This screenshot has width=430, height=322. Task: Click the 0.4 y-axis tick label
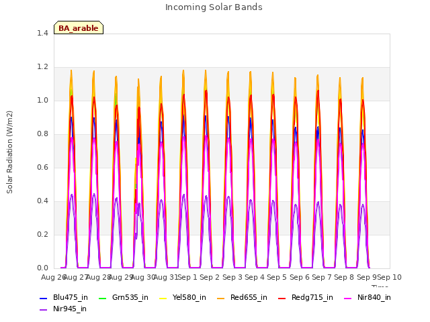[42, 201]
